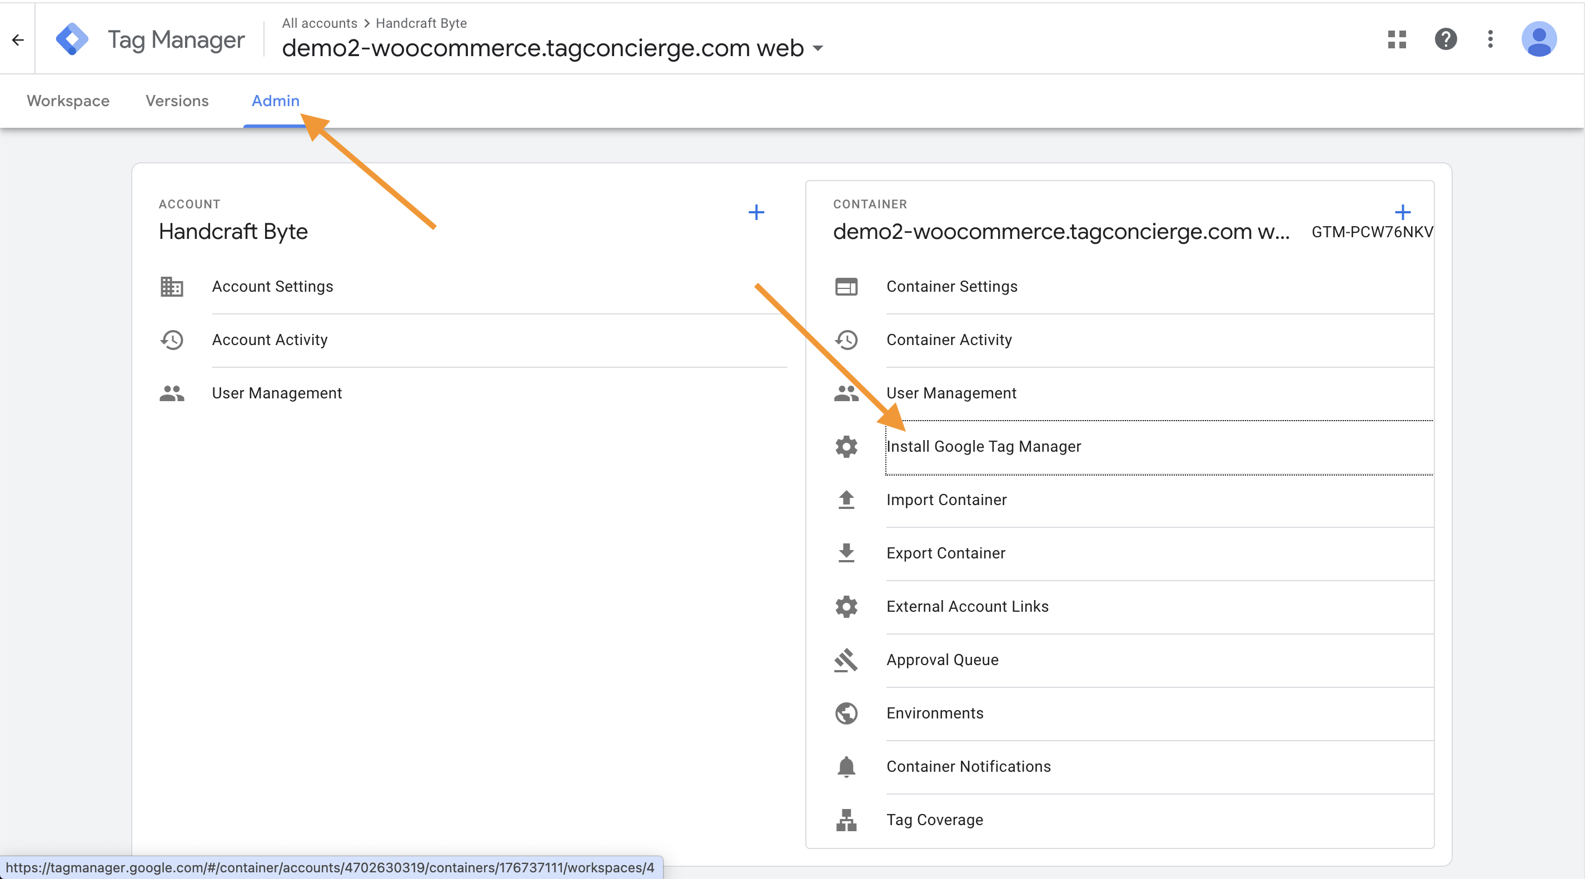Click the plus icon to create account
The height and width of the screenshot is (879, 1585).
click(x=756, y=212)
